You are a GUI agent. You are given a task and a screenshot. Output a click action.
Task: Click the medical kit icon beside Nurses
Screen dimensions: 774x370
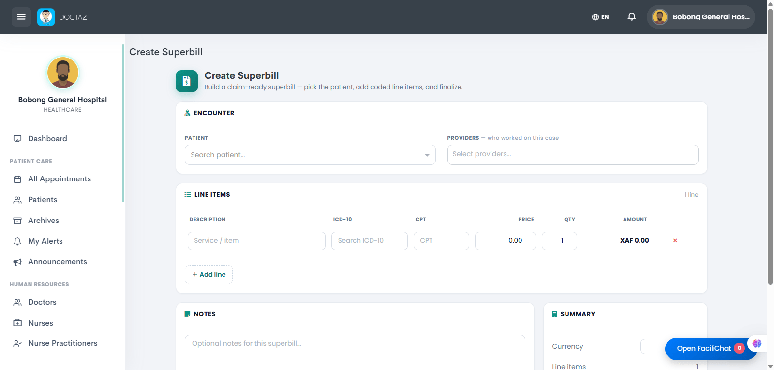[x=17, y=323]
